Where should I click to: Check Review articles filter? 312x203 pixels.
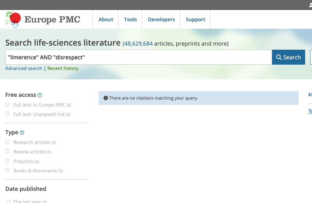7,151
